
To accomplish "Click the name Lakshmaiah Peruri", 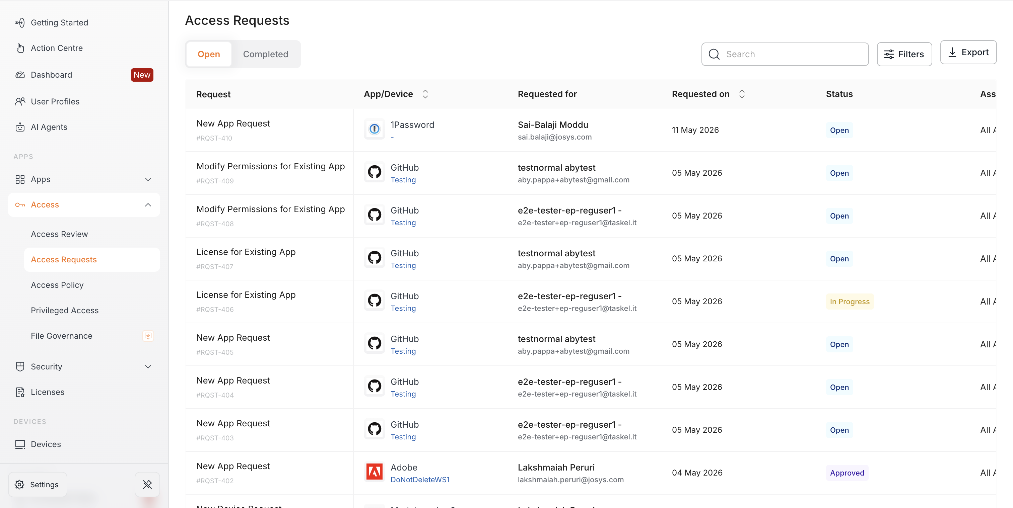I will [x=556, y=468].
